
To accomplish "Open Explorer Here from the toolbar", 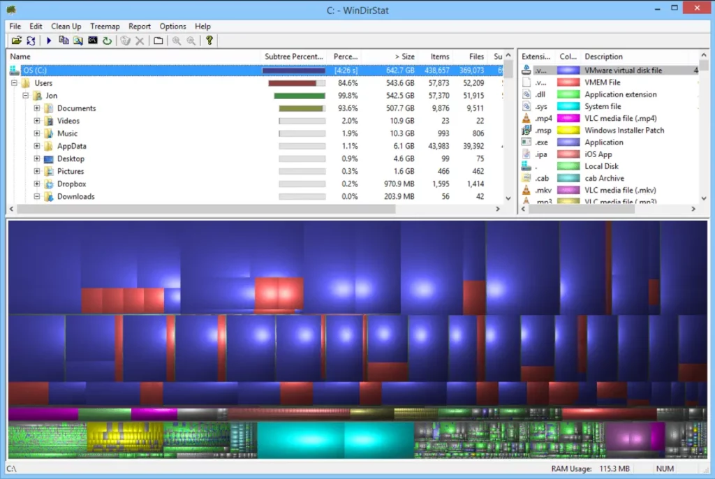I will 78,40.
